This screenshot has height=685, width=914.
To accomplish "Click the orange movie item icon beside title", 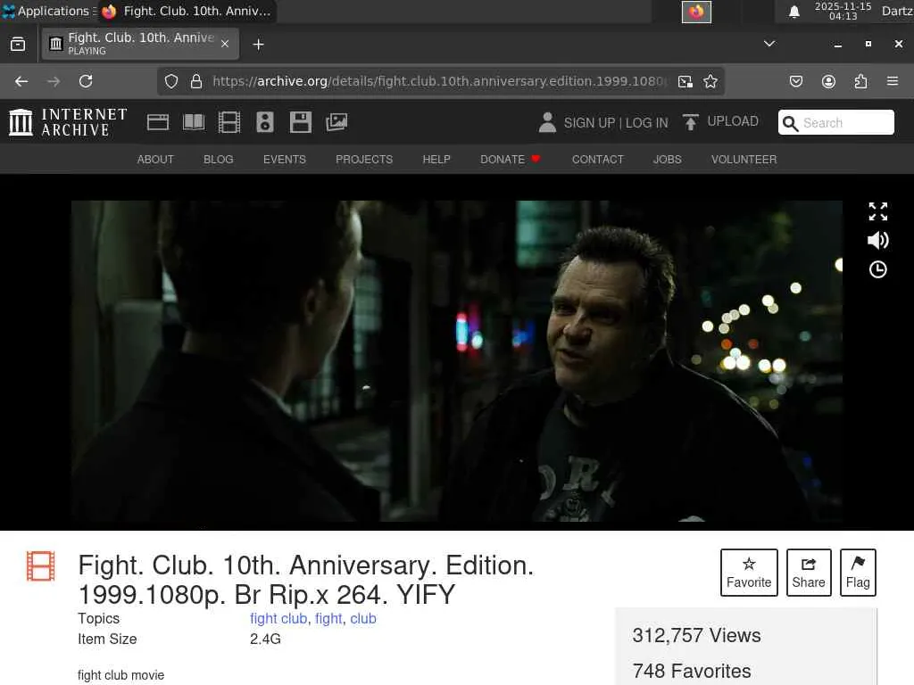I will tap(41, 565).
